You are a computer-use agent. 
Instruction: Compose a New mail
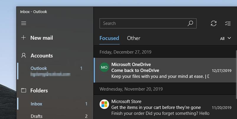pyautogui.click(x=42, y=38)
